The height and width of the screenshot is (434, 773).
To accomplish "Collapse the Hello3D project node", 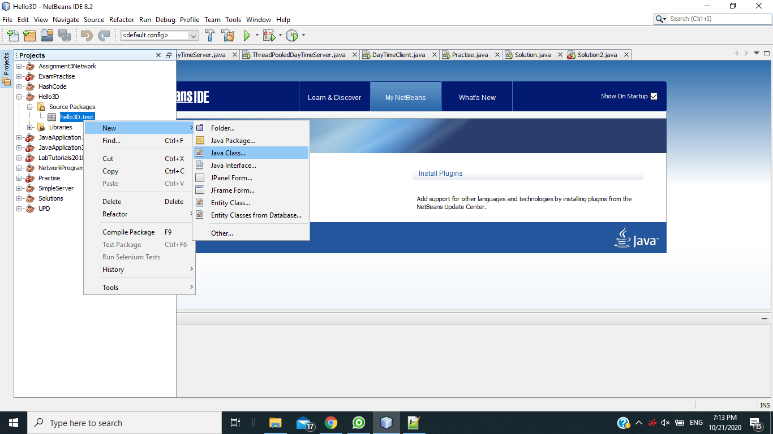I will [19, 97].
